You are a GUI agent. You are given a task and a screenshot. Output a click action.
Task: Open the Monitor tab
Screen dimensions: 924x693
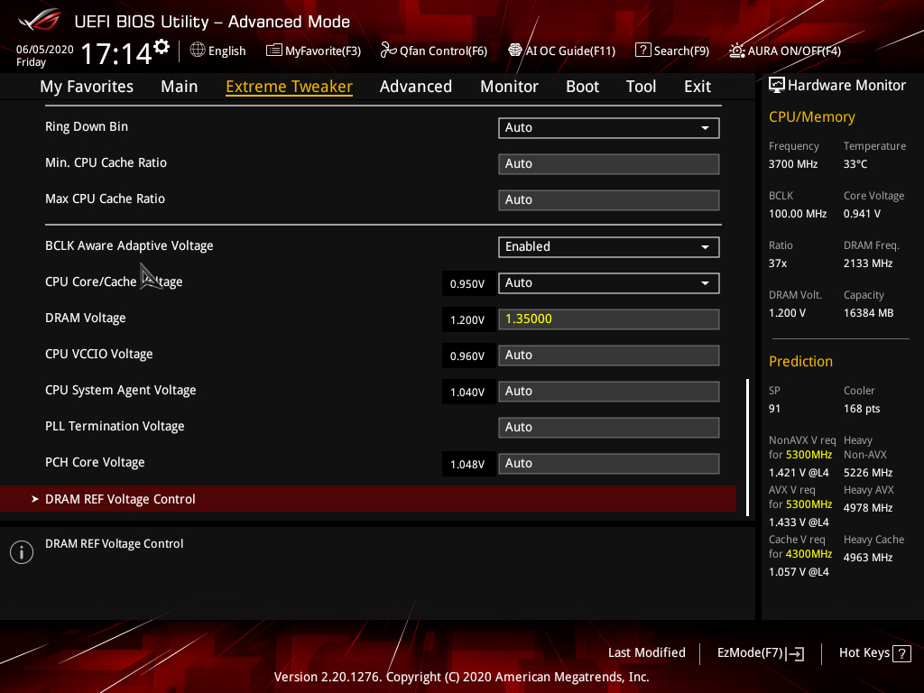(509, 87)
